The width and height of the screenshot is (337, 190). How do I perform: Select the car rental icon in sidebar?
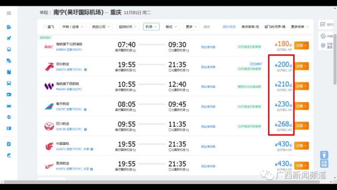coord(9,106)
